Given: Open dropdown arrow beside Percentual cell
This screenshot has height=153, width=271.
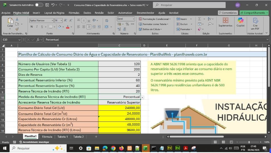Looking at the screenshot, I should [142, 97].
